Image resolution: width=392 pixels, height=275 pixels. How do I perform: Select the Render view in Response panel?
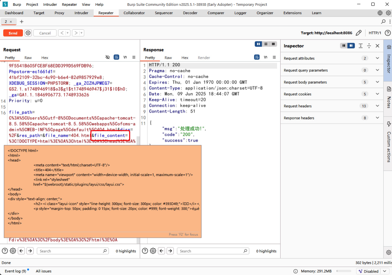(204, 58)
